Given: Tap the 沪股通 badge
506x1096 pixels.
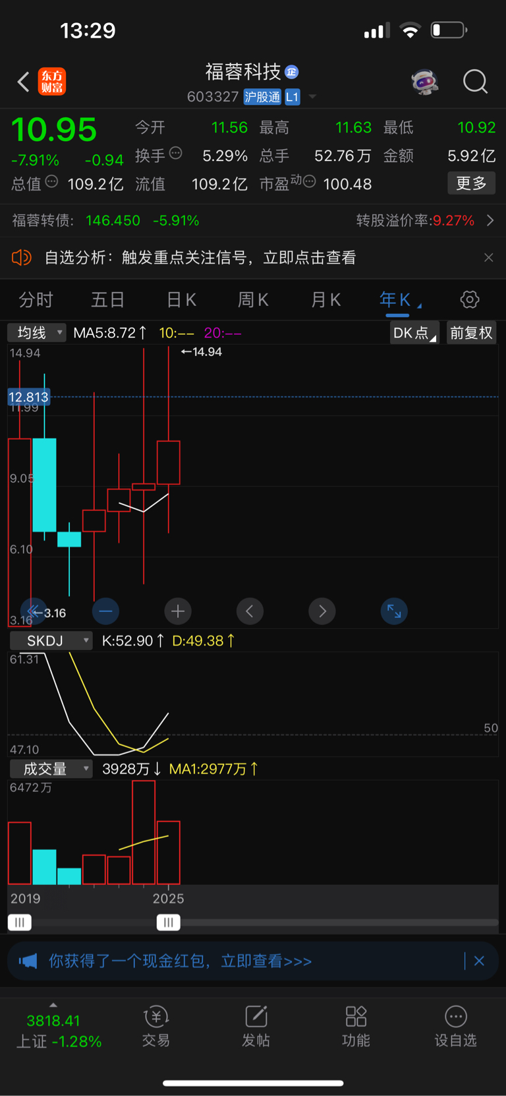Looking at the screenshot, I should (x=262, y=97).
